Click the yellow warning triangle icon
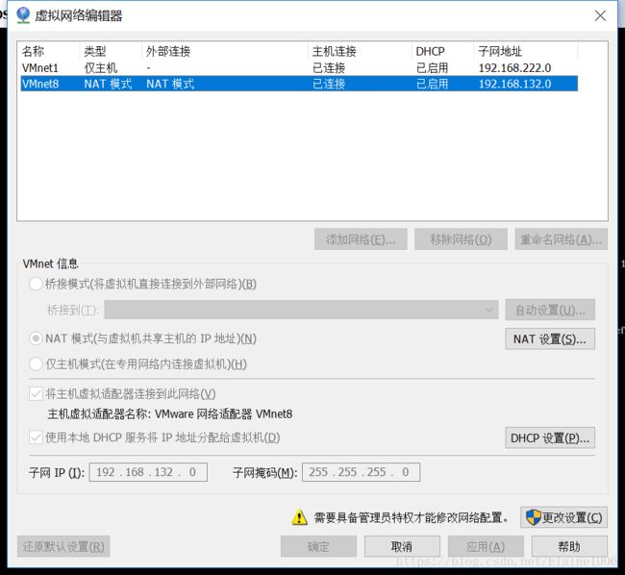625x575 pixels. [299, 518]
